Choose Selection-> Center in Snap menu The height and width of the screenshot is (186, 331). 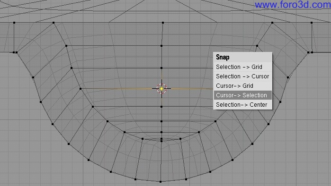[x=242, y=105]
